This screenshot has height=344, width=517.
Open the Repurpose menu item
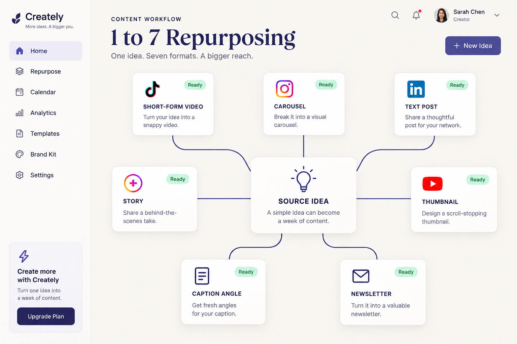click(46, 71)
